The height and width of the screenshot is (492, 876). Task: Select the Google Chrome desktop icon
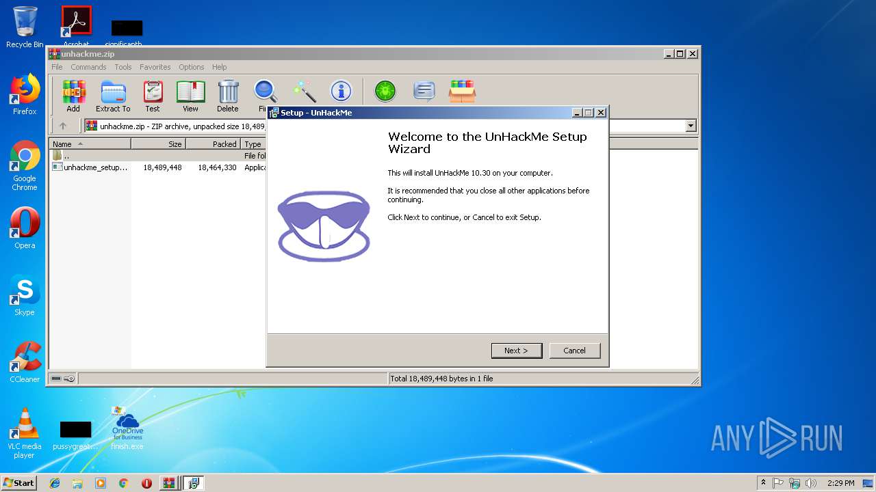click(x=25, y=165)
